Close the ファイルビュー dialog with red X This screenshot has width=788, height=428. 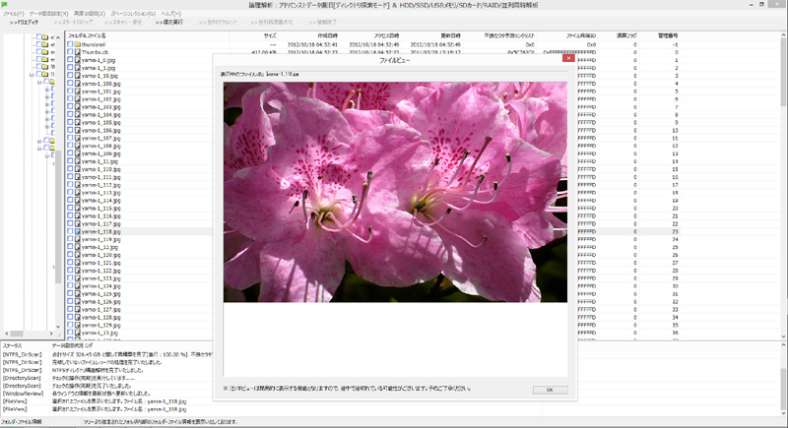pos(568,58)
